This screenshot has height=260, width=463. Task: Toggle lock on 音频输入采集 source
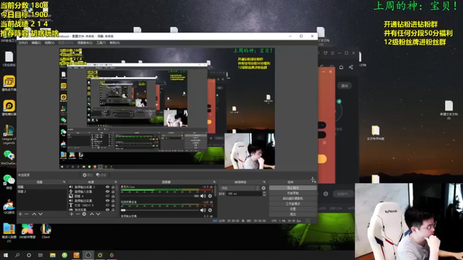[x=113, y=191]
